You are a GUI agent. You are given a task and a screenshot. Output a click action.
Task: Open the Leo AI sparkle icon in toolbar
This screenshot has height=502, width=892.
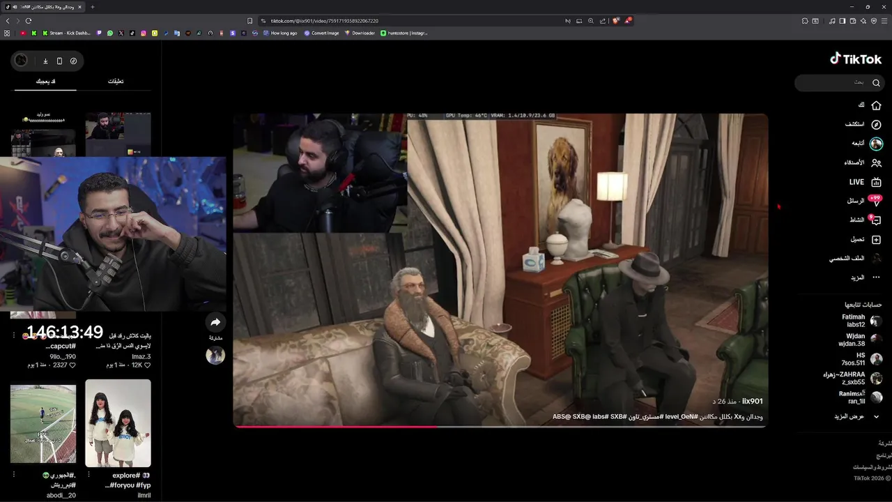863,21
